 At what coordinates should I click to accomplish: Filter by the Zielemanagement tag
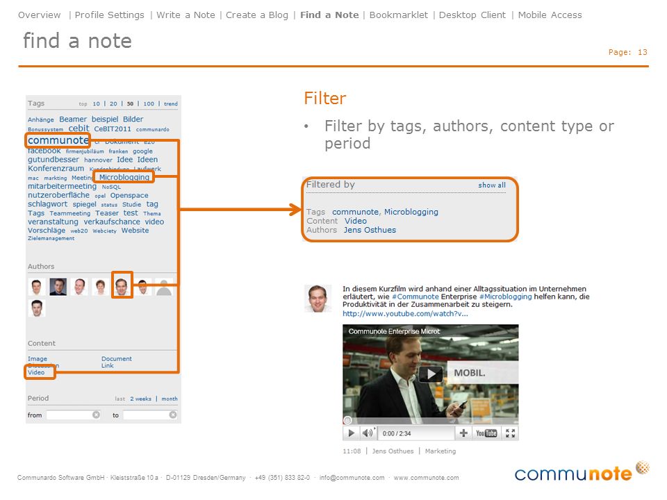51,238
